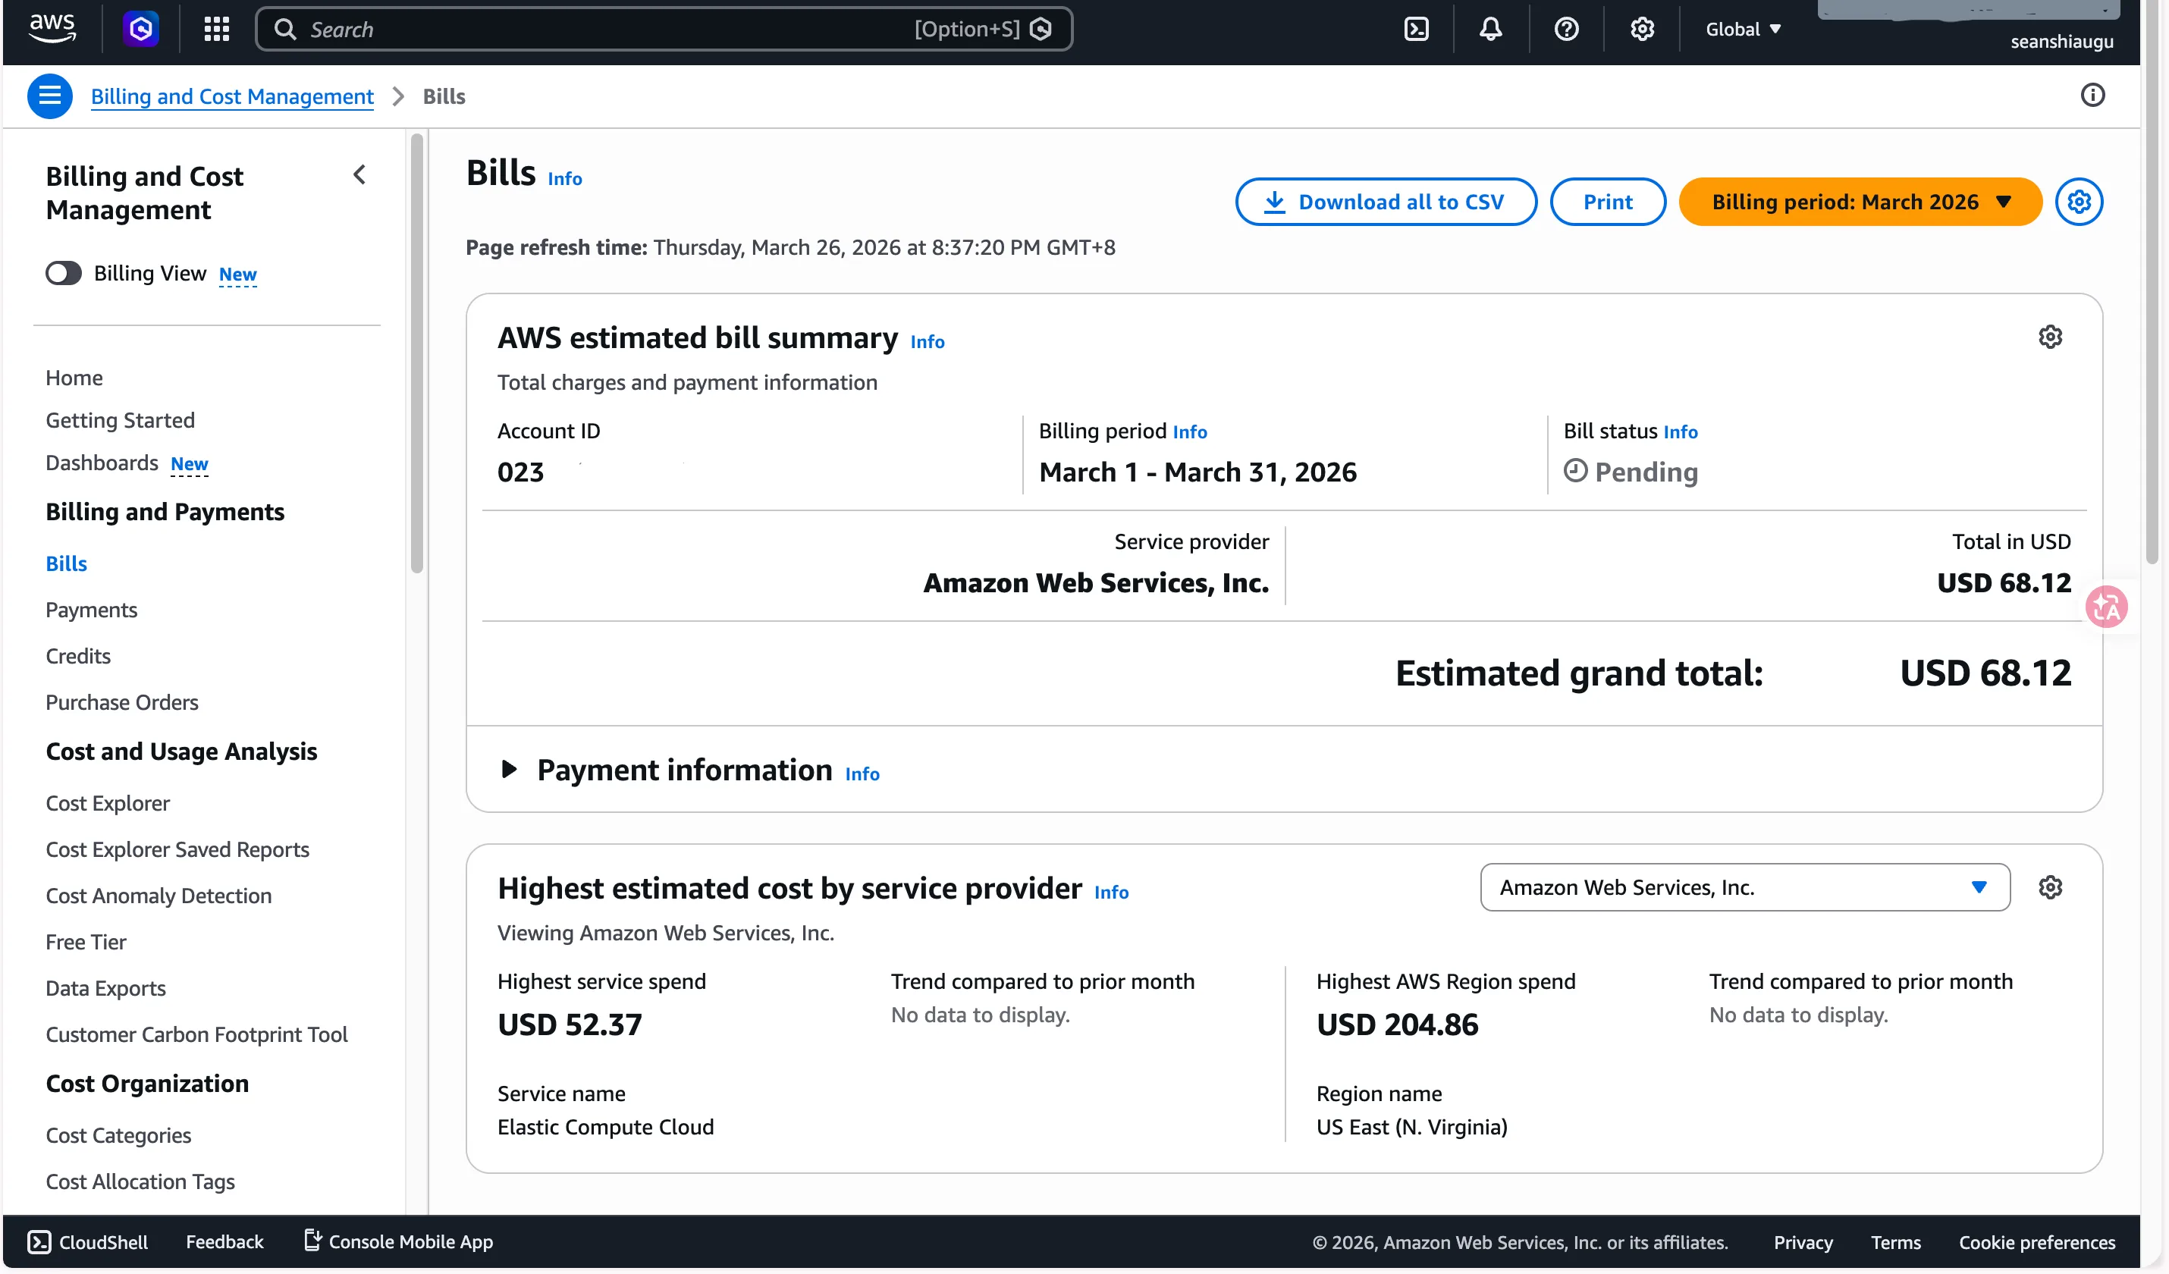This screenshot has width=2169, height=1274.
Task: Open the Global region dropdown
Action: [x=1744, y=30]
